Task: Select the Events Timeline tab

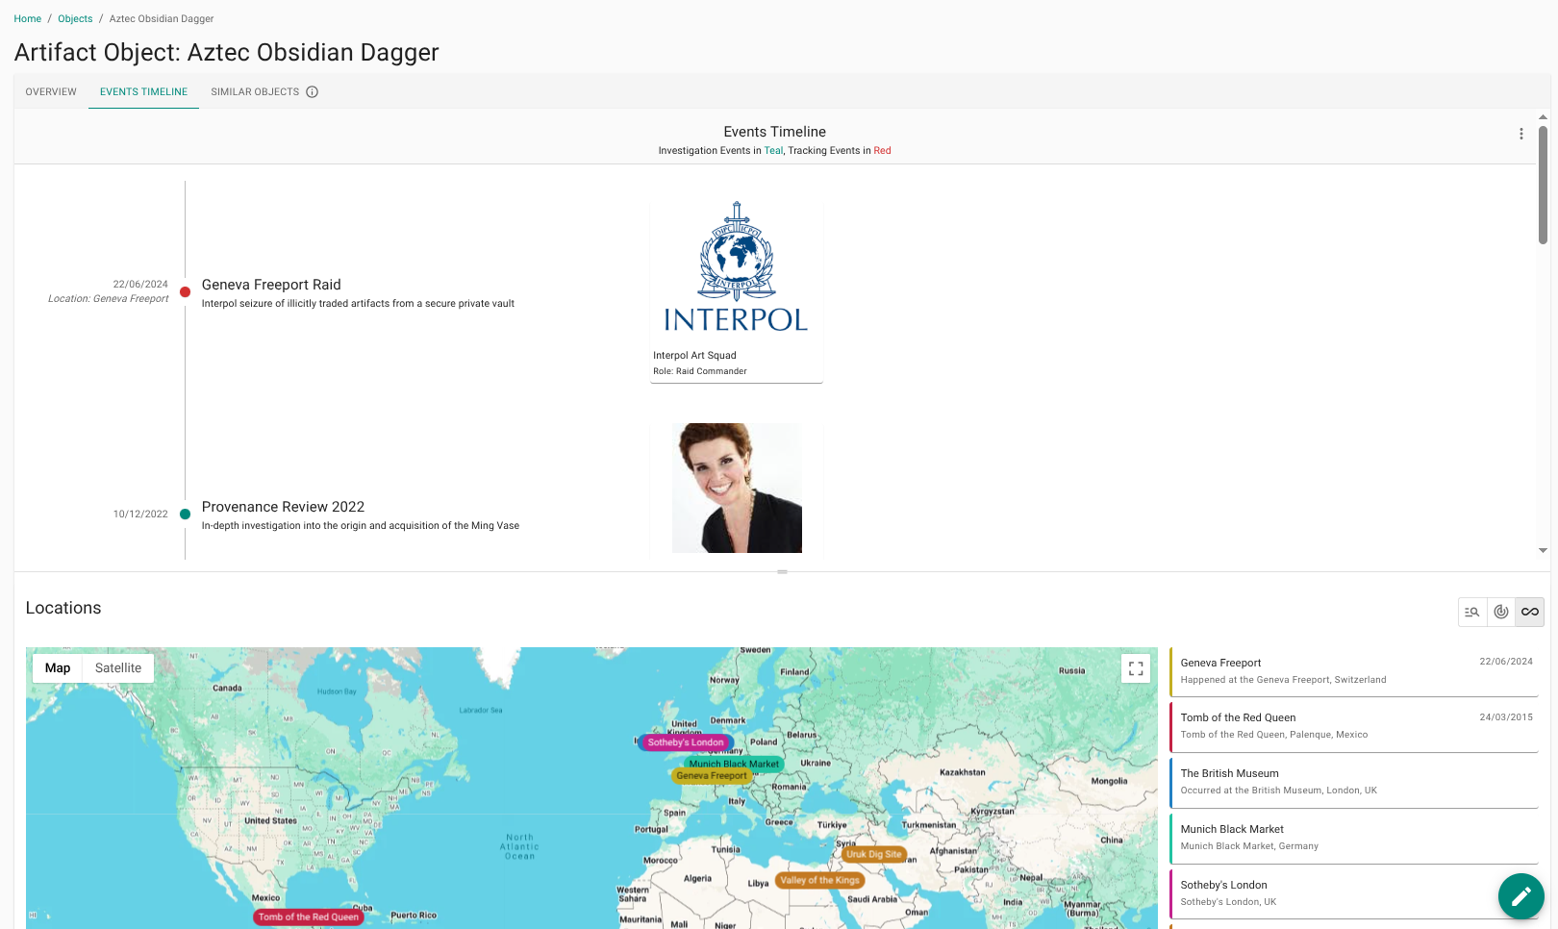Action: coord(144,92)
